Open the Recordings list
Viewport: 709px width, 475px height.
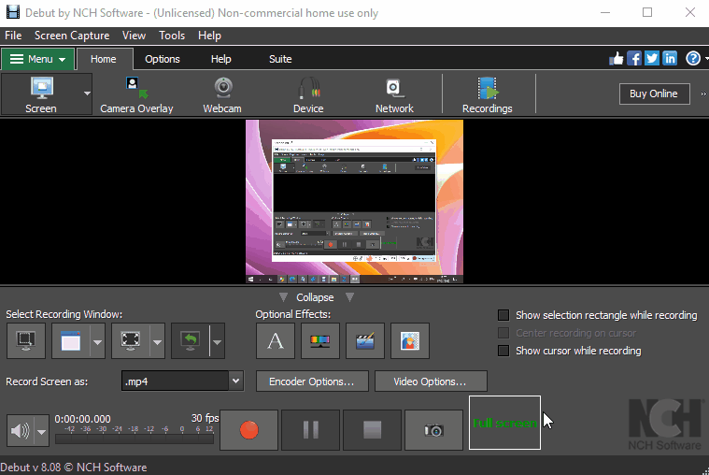pyautogui.click(x=488, y=94)
